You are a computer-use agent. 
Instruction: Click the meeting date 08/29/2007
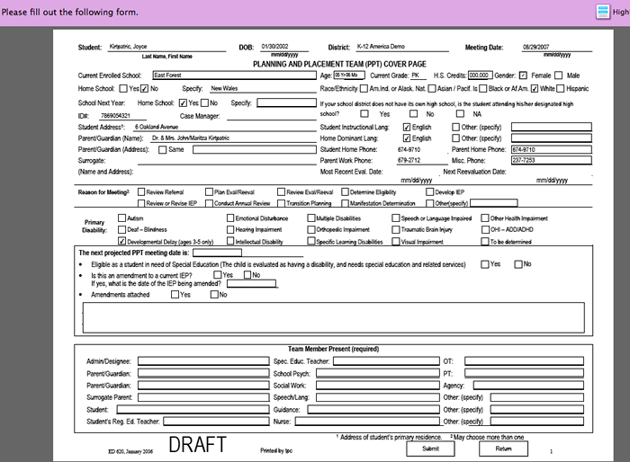[535, 47]
